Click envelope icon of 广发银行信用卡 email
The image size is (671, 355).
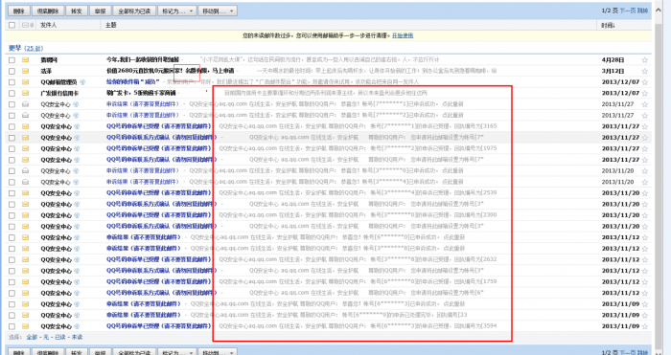click(x=25, y=93)
